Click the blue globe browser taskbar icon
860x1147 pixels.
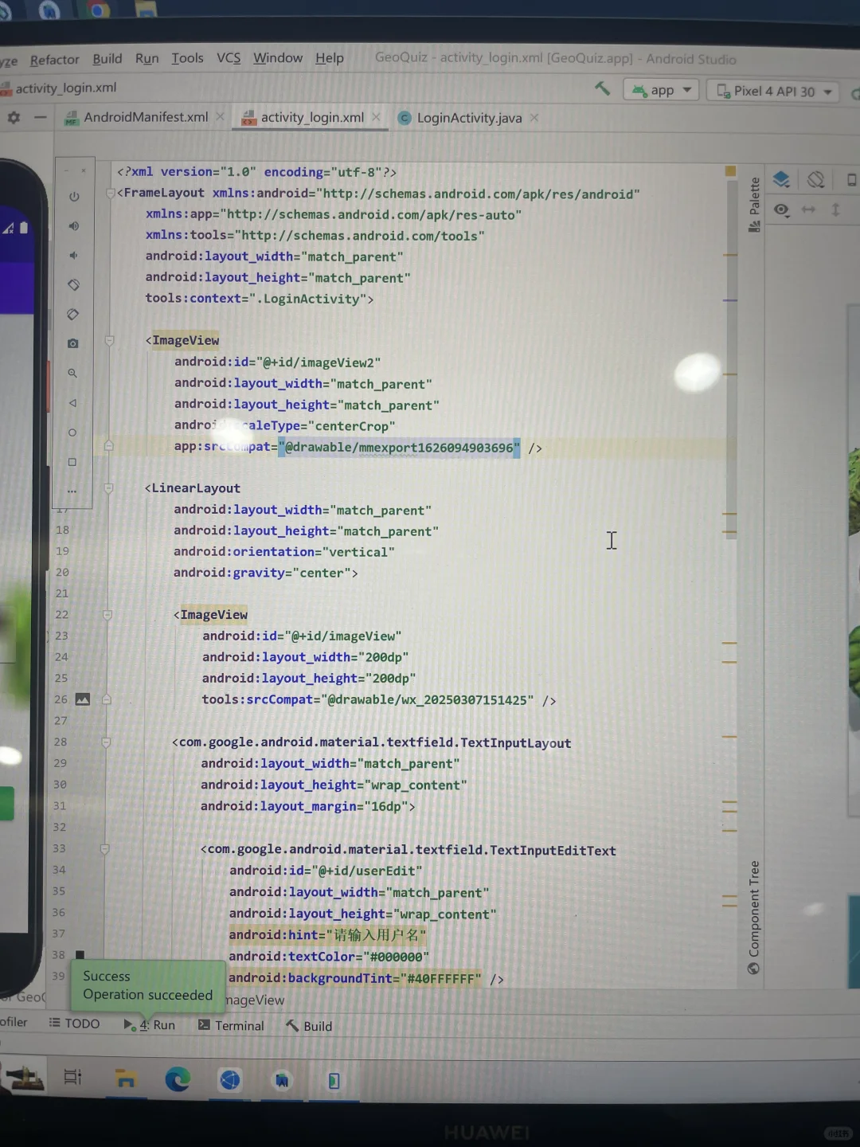click(x=230, y=1080)
